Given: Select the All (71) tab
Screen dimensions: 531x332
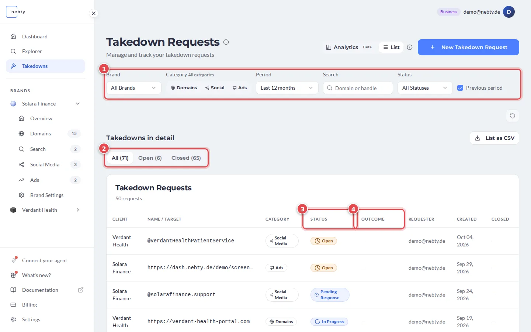Looking at the screenshot, I should [x=120, y=158].
